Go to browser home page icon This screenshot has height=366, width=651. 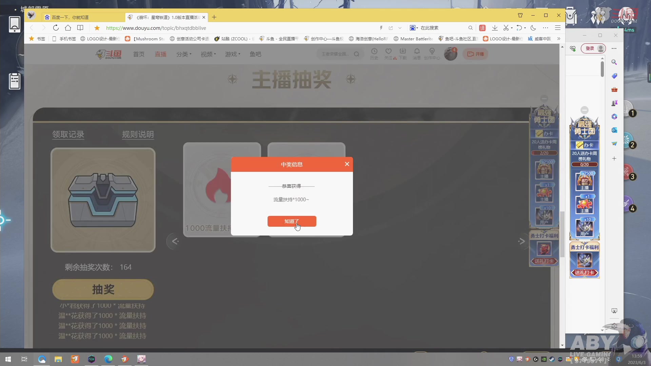click(68, 28)
